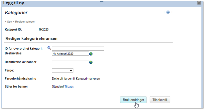This screenshot has height=110, width=205.
Task: Open the parent category lookup magnifier
Action: pyautogui.click(x=49, y=48)
